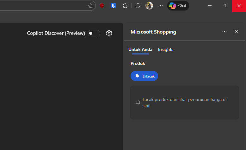Viewport: 246px width, 150px height.
Task: Open the Bitwarden extension icon
Action: click(114, 6)
